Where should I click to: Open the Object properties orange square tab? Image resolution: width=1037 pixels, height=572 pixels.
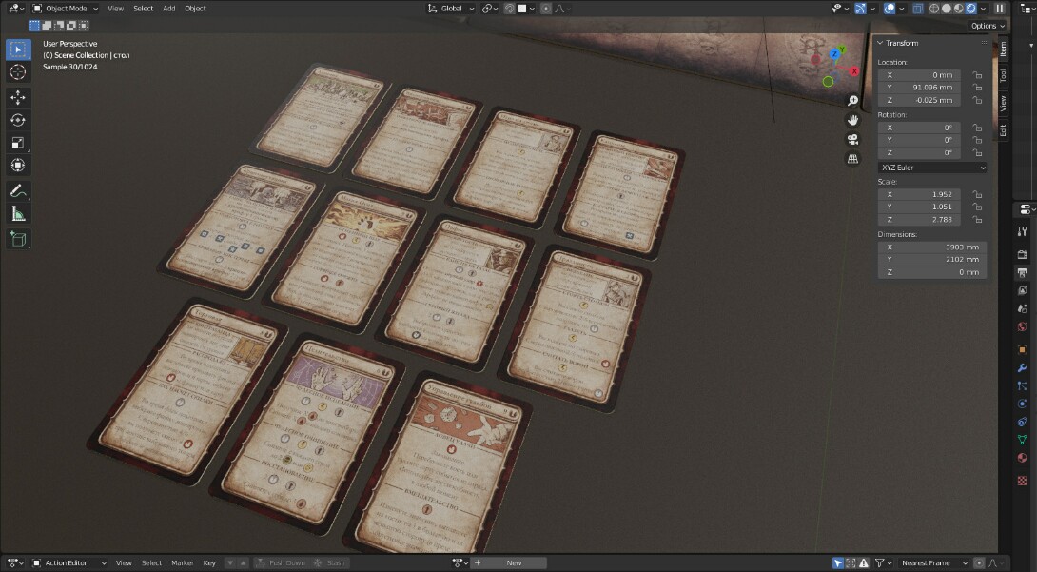click(1022, 350)
